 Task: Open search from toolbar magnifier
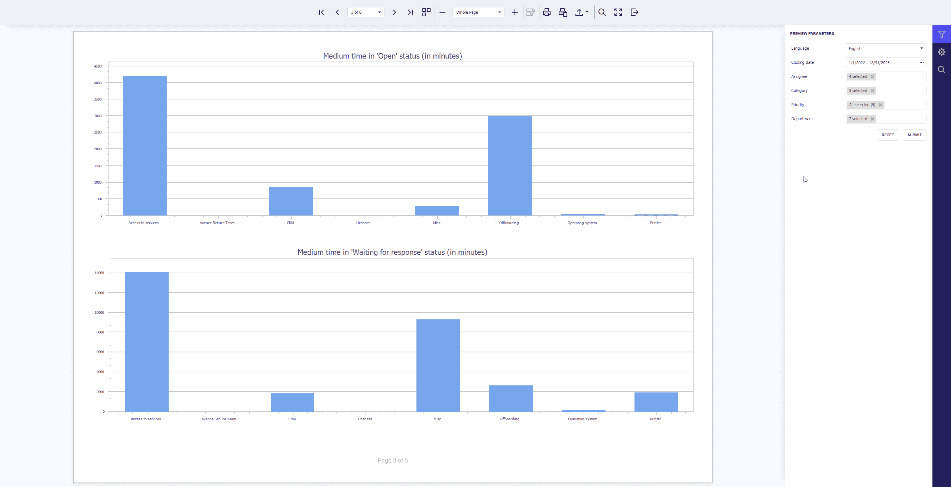[602, 12]
